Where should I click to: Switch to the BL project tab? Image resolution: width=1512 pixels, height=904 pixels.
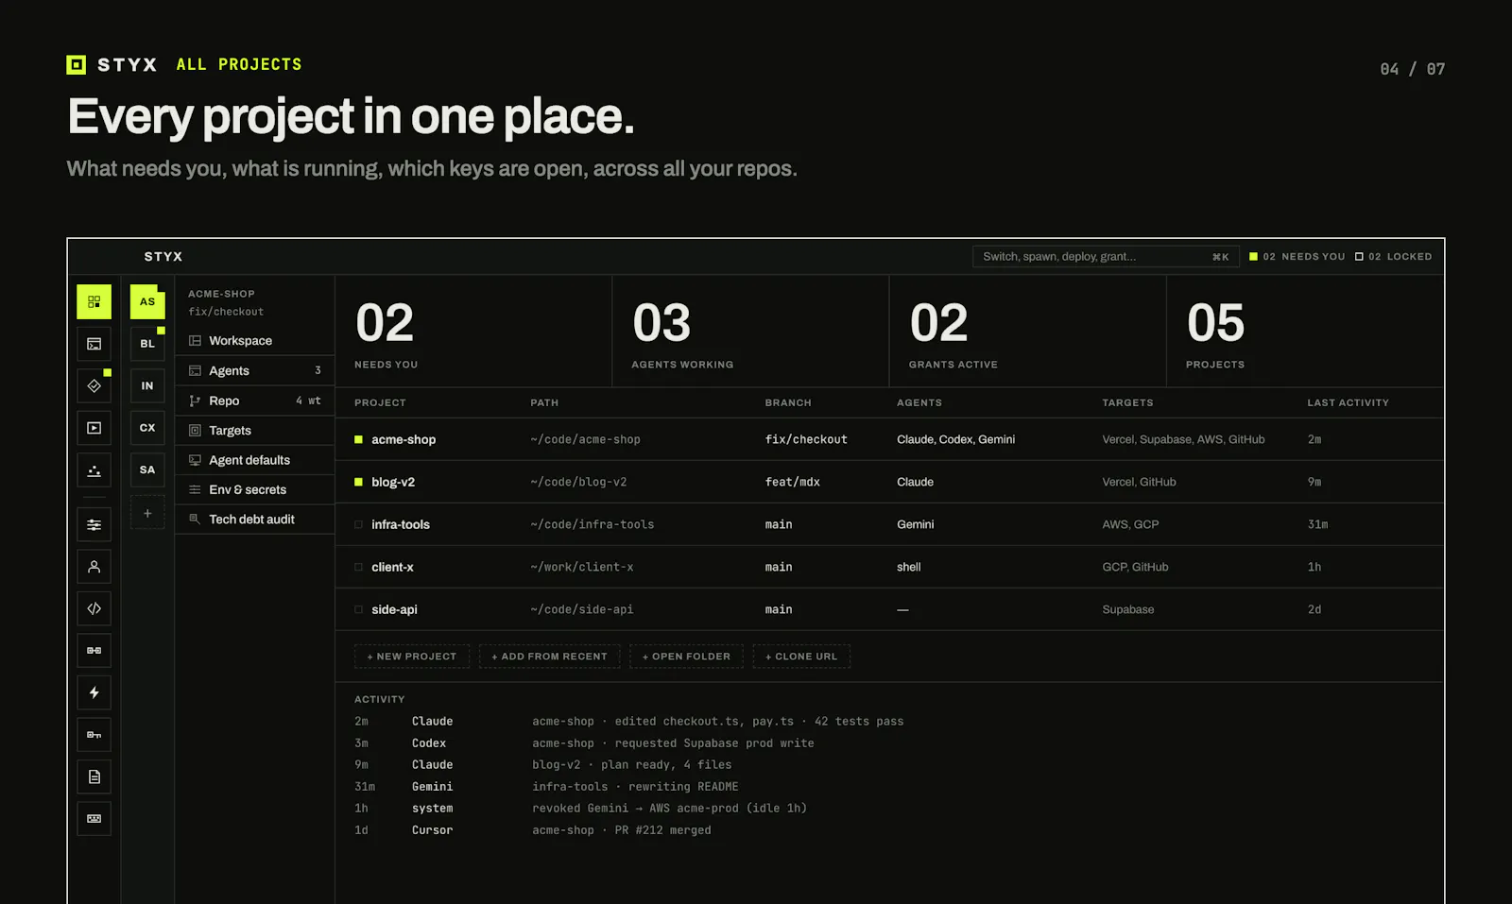pyautogui.click(x=147, y=344)
